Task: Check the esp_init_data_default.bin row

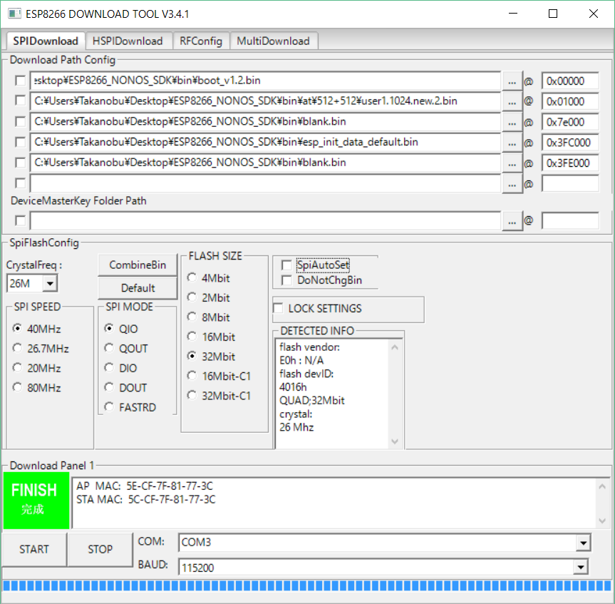Action: pos(21,142)
